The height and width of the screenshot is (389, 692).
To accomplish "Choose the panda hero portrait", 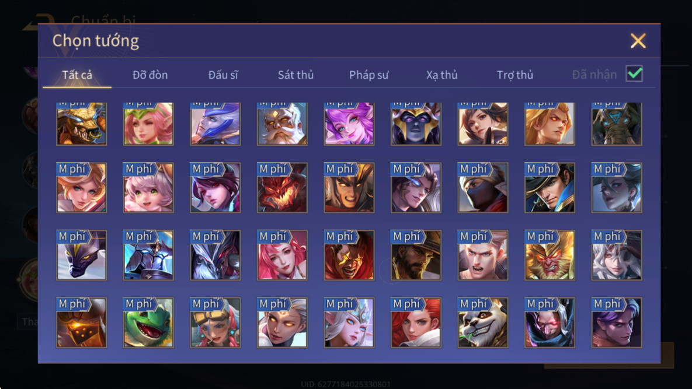I will click(483, 323).
